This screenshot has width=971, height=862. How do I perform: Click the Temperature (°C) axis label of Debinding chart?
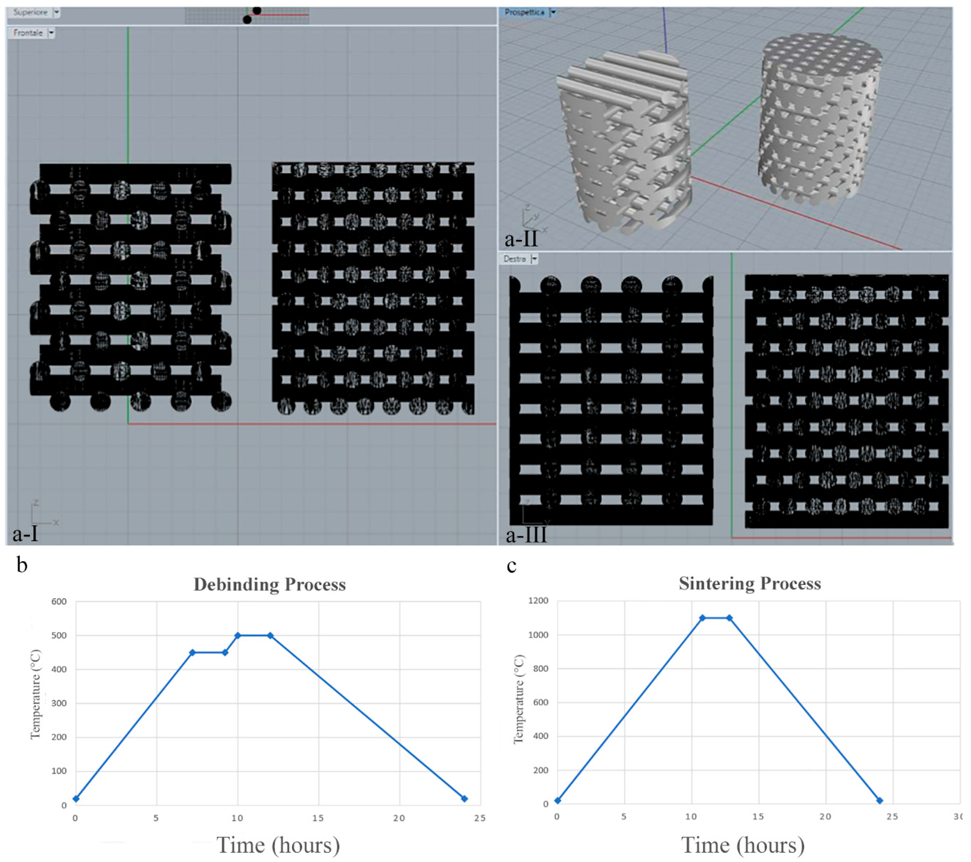click(36, 694)
